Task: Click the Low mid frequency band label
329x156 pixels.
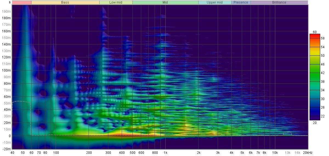Action: (116, 2)
